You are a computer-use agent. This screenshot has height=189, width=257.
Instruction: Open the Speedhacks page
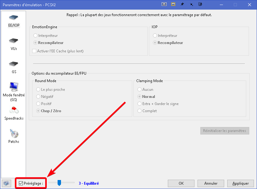[14, 114]
